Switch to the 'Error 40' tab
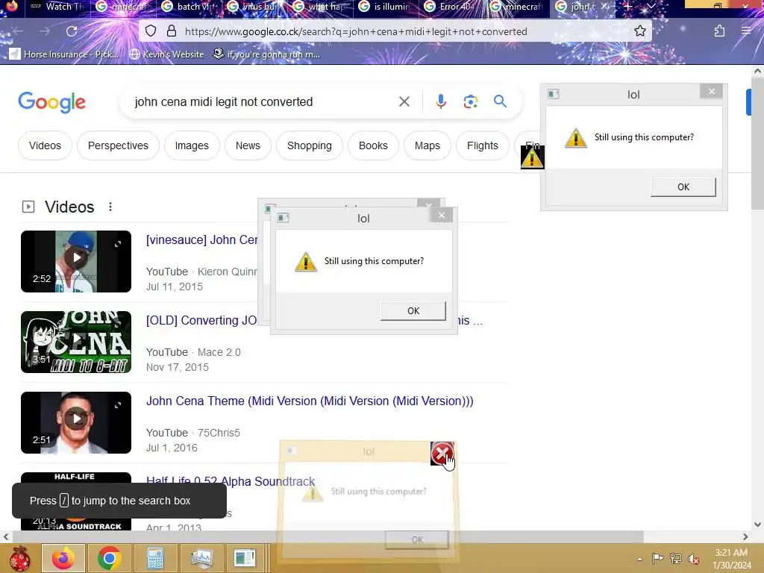Screen dimensions: 764x573 click(451, 6)
